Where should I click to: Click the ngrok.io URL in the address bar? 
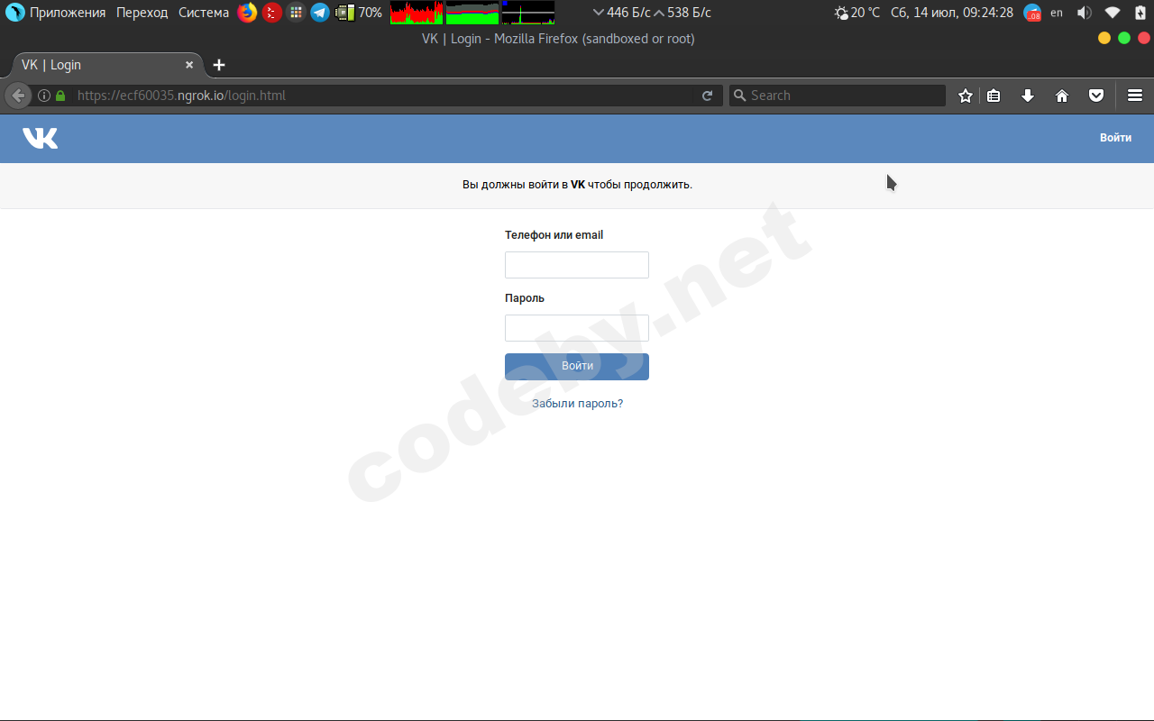(181, 96)
